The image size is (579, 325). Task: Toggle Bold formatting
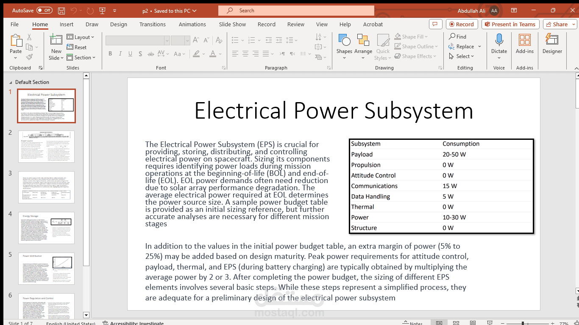tap(110, 54)
